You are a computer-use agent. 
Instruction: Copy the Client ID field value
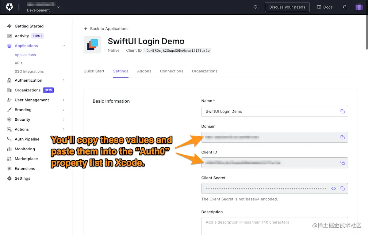343,163
